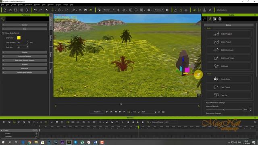Click the viewport playback scrubber handle
Image resolution: width=258 pixels, height=145 pixels.
coord(121,104)
